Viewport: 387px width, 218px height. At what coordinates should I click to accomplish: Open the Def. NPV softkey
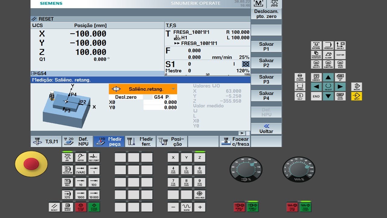tap(77, 141)
